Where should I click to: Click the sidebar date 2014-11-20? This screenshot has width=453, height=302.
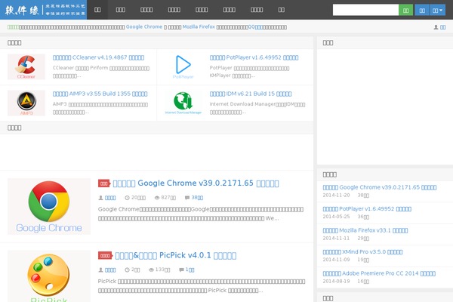[x=336, y=195]
